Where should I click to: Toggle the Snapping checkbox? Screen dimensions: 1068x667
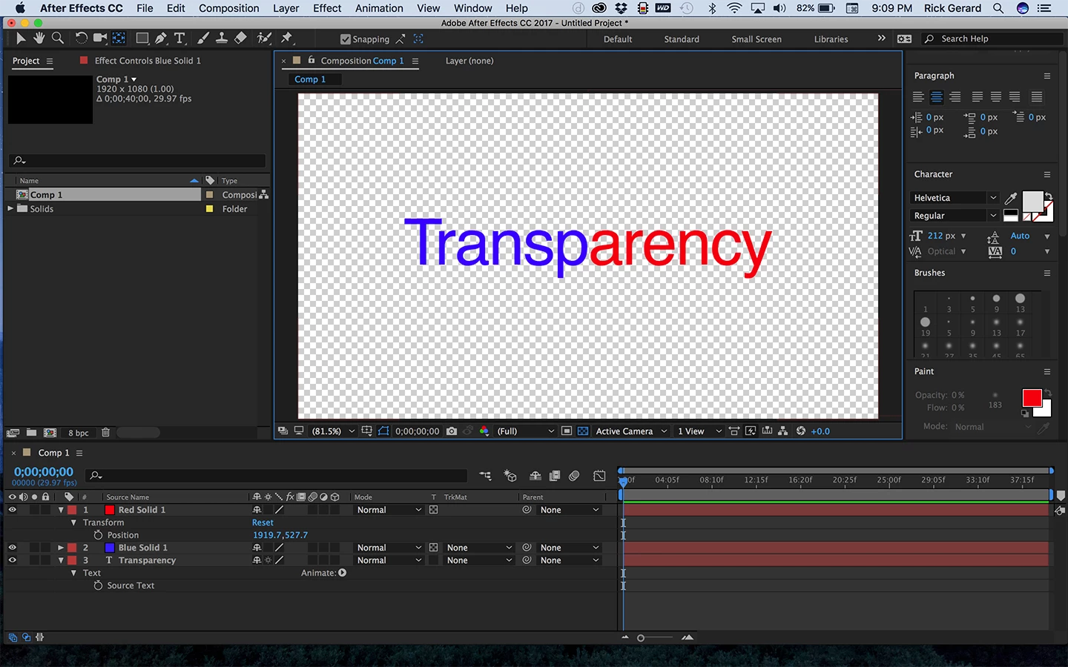345,39
